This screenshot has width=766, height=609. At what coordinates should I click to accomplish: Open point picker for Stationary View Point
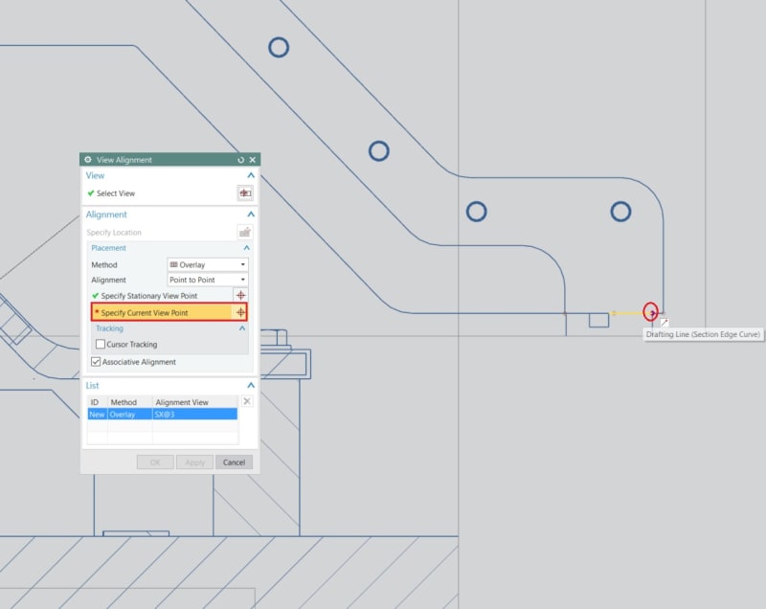240,296
